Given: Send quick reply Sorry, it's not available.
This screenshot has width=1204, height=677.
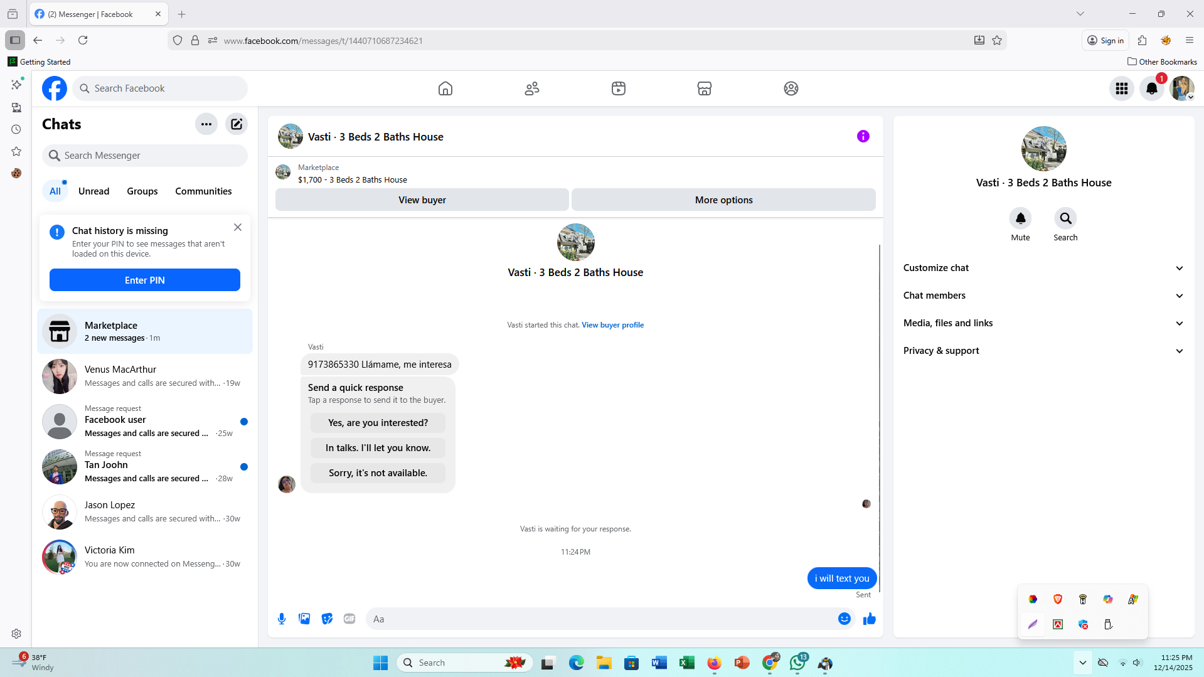Looking at the screenshot, I should point(378,473).
